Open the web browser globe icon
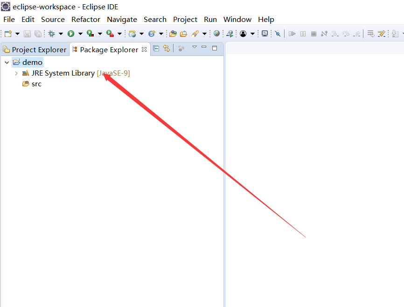Image resolution: width=404 pixels, height=307 pixels. point(216,34)
